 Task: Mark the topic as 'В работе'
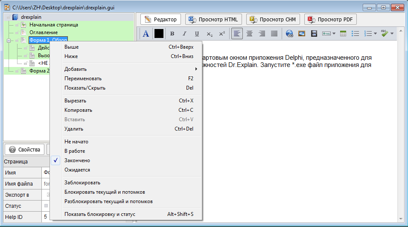(x=75, y=151)
